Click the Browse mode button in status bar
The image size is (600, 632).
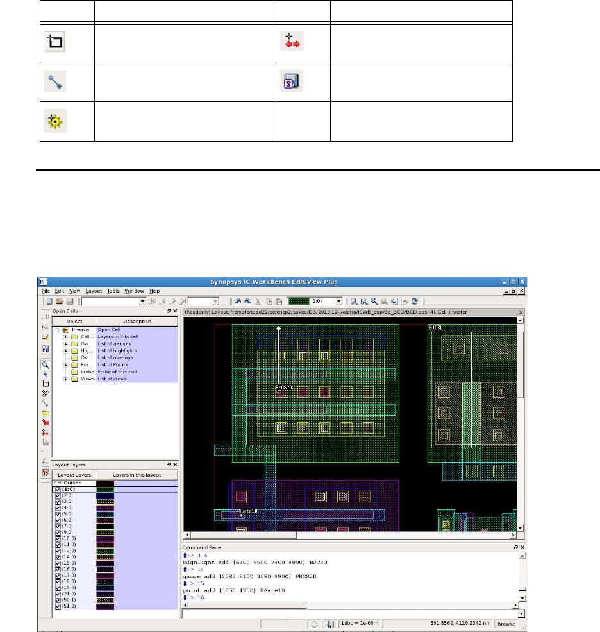(506, 624)
